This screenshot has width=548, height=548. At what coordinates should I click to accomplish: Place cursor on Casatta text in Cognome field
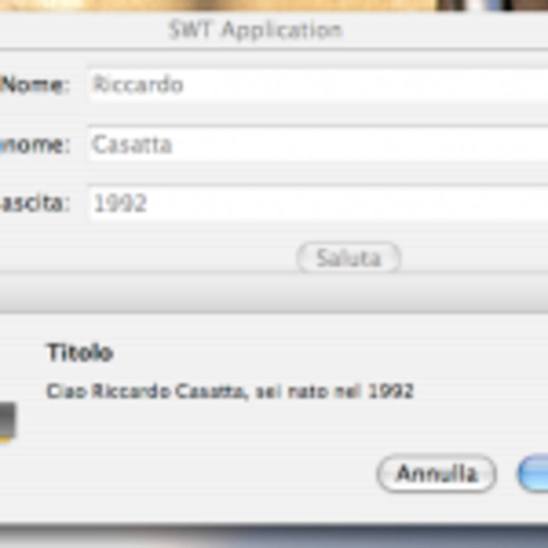tap(132, 144)
